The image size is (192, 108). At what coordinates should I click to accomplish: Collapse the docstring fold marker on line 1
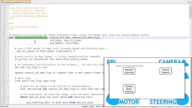[x=8, y=5]
